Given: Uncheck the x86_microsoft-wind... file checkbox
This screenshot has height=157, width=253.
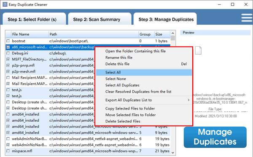Looking at the screenshot, I should click(8, 47).
